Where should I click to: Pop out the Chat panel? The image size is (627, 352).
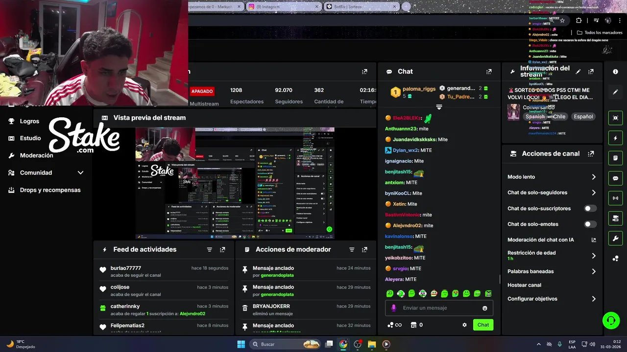pos(489,71)
